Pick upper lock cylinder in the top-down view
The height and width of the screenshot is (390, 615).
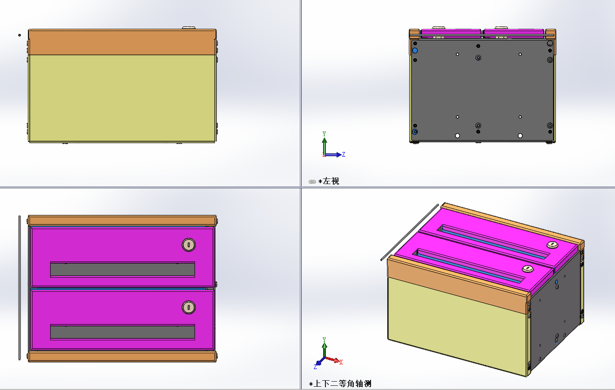tap(189, 245)
